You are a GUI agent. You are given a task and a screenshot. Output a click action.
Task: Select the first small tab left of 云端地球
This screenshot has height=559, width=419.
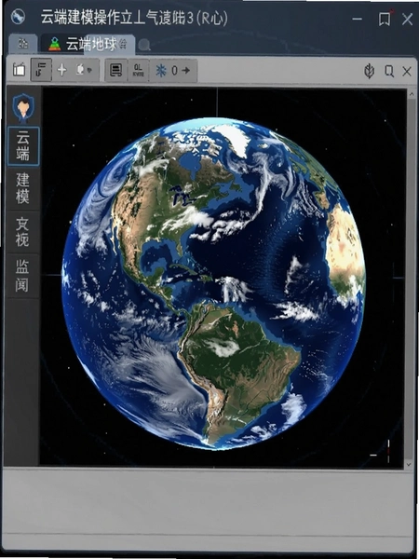point(22,44)
